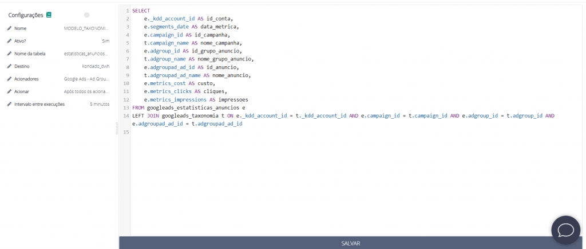Edit Acionadores using its pencil icon
This screenshot has height=249, width=586.
(x=9, y=79)
